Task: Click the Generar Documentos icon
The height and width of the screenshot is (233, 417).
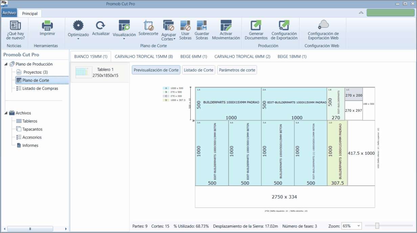Action: click(256, 25)
